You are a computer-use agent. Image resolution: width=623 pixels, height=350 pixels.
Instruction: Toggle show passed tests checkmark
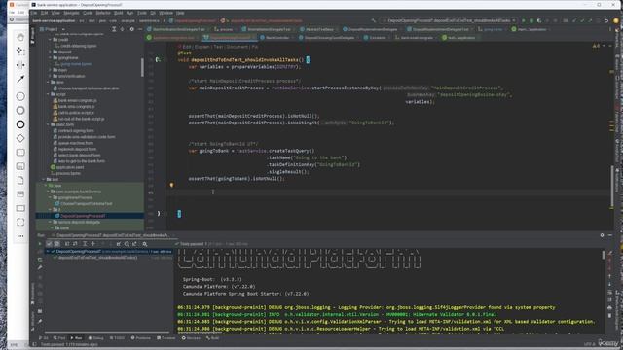pos(50,244)
